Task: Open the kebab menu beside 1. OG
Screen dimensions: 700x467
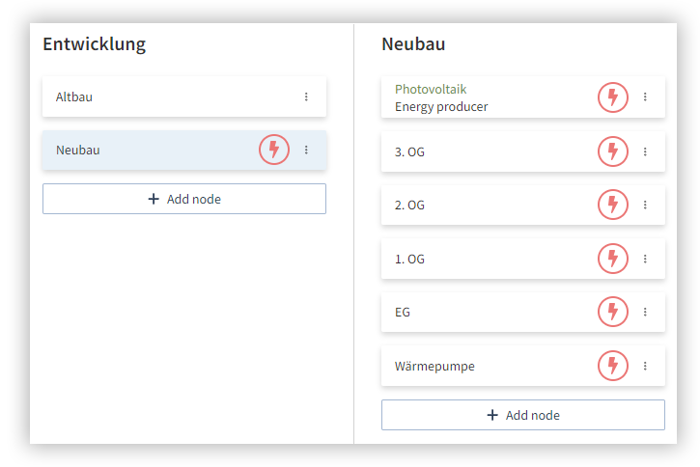Action: click(645, 259)
